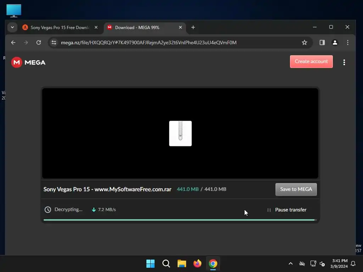The width and height of the screenshot is (363, 272).
Task: Bookmark this page with star icon
Action: (304, 42)
